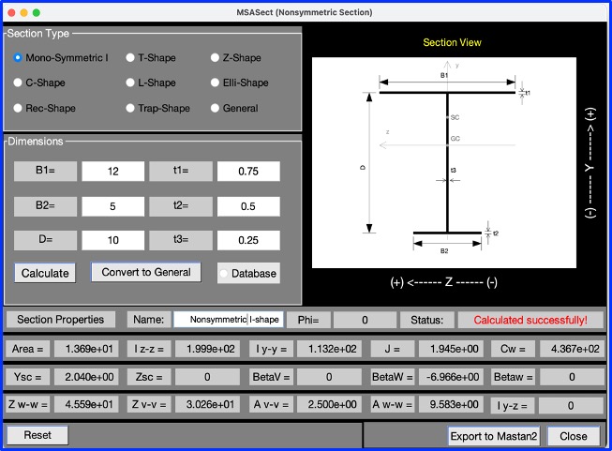
Task: Export section to Mastan2
Action: (x=494, y=436)
